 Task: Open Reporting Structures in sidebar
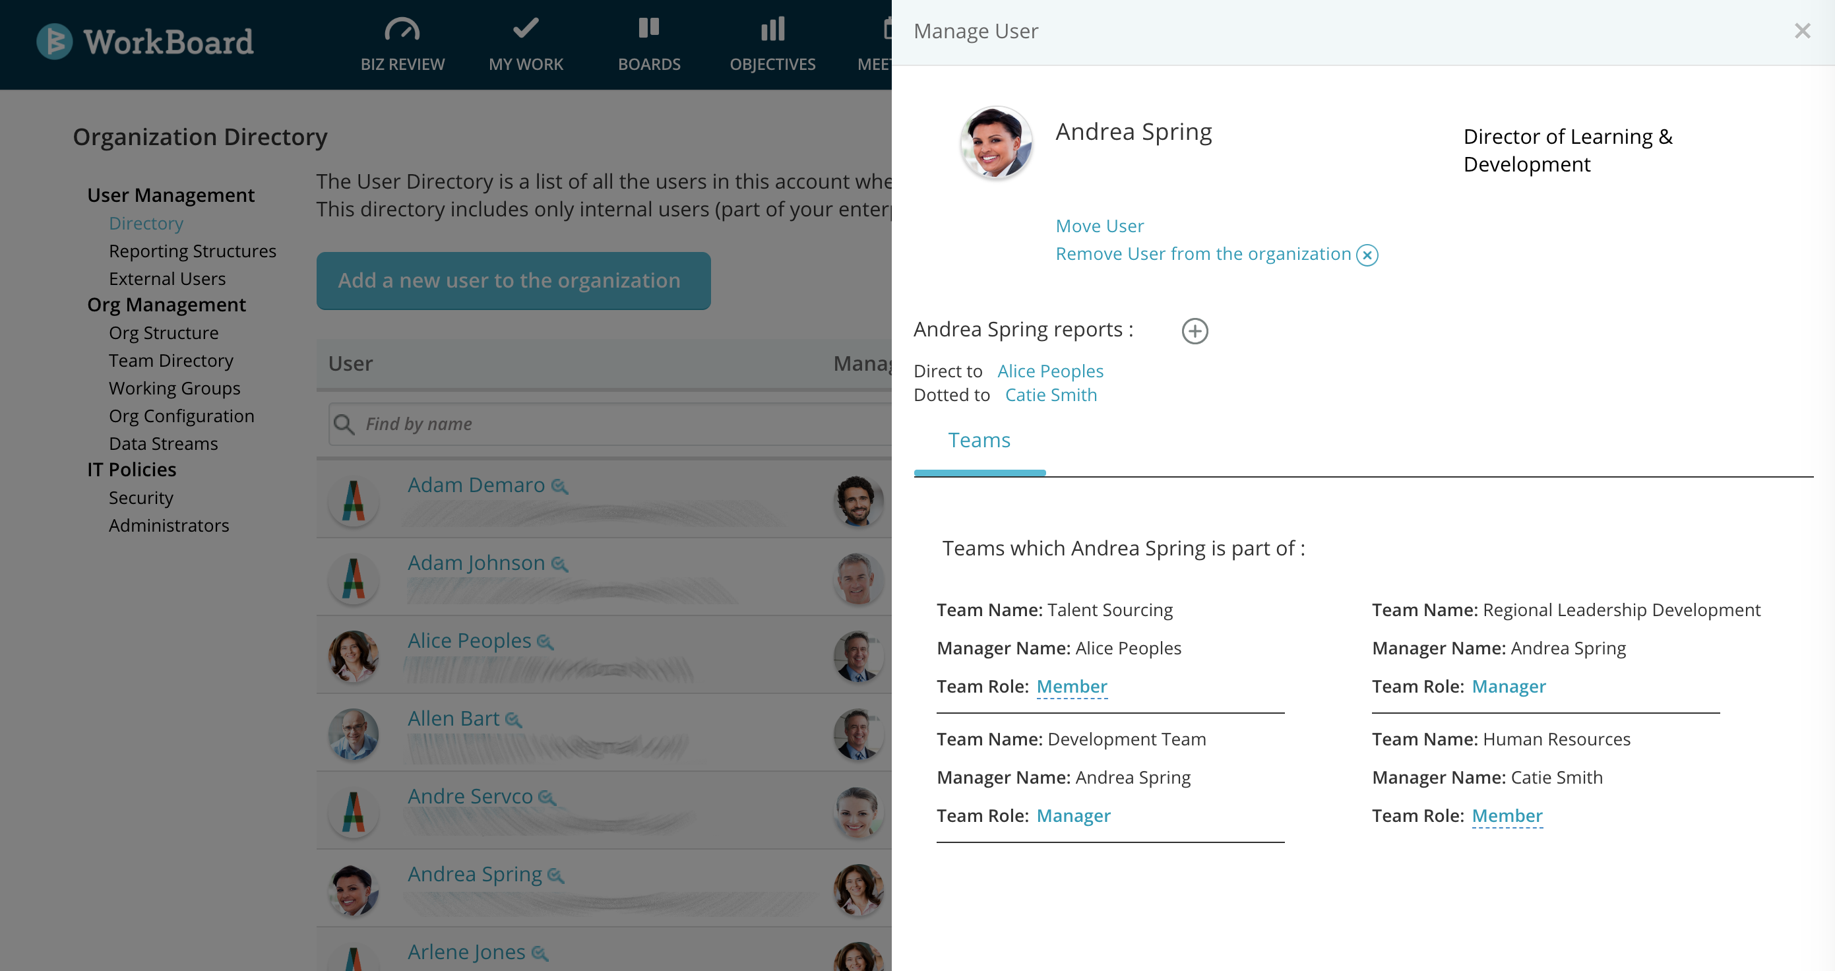pos(193,251)
